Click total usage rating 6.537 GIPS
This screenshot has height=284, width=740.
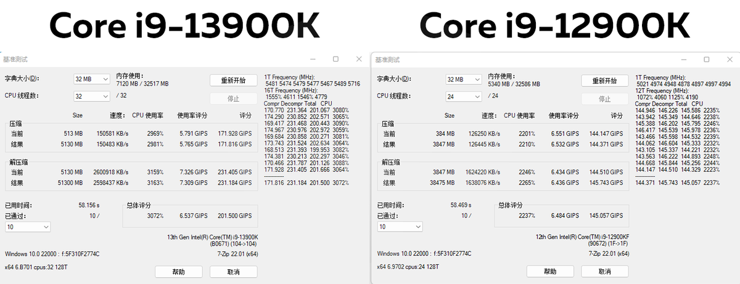coord(192,216)
